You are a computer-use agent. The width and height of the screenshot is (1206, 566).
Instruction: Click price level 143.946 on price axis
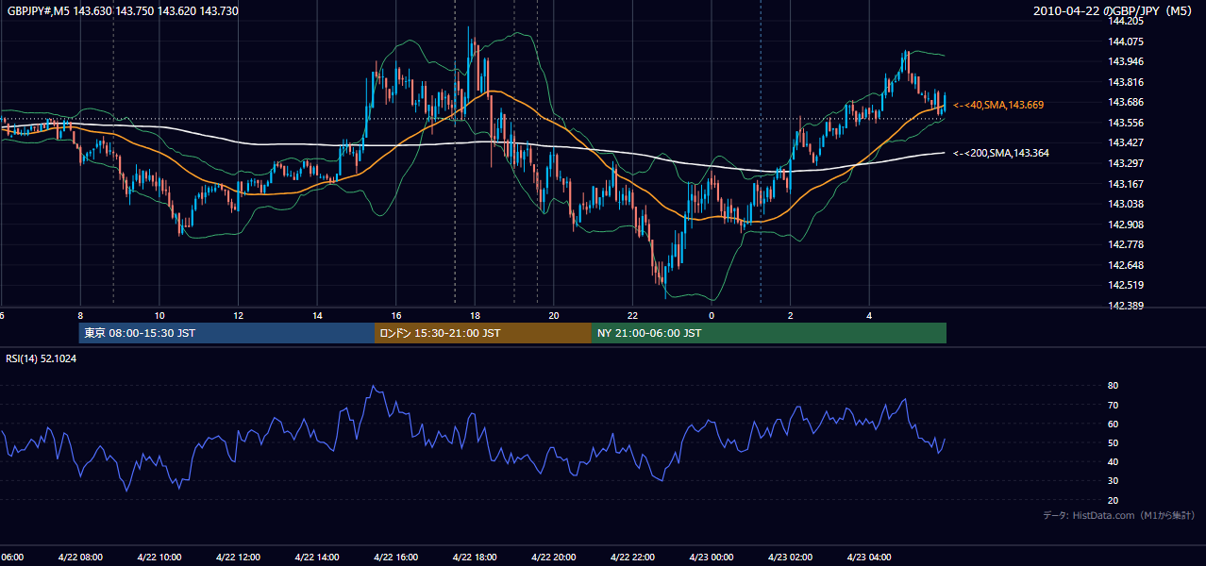(1127, 61)
